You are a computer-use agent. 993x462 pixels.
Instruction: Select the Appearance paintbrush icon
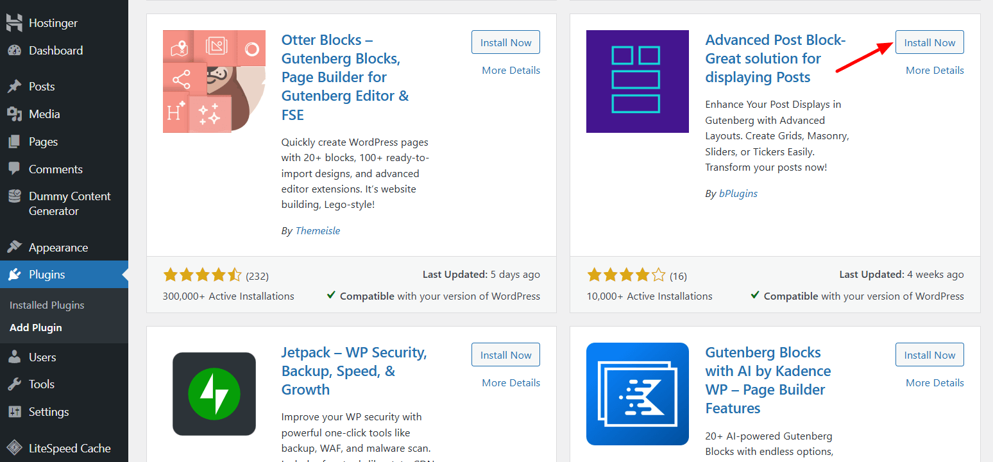click(15, 246)
